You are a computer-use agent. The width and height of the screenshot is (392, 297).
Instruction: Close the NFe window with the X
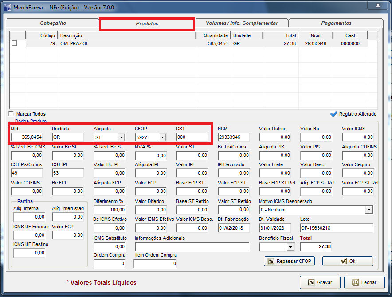(377, 5)
